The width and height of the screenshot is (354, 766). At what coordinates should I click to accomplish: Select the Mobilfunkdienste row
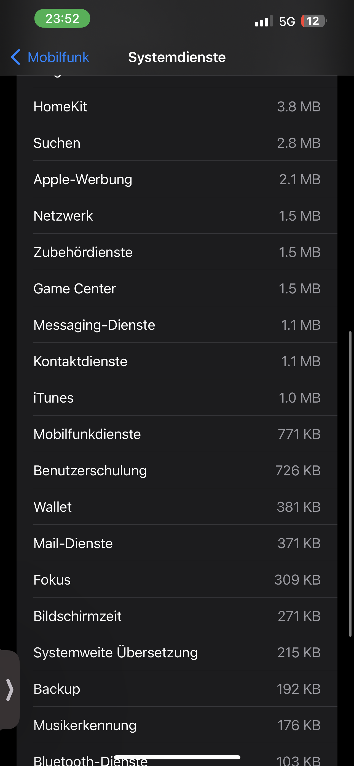pos(177,434)
